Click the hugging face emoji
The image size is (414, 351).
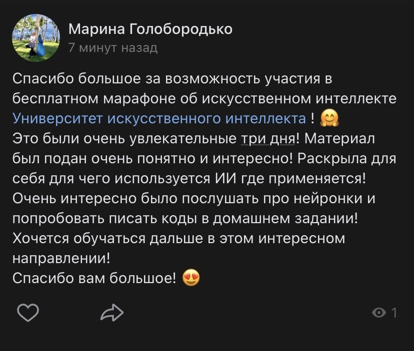click(330, 118)
